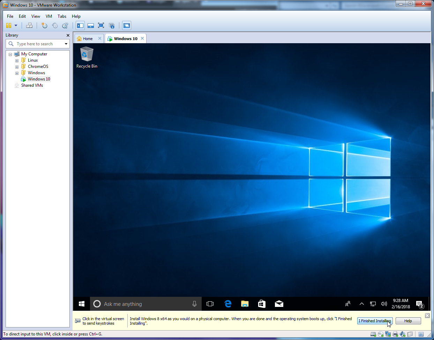Toggle the console view button
The width and height of the screenshot is (434, 340).
pyautogui.click(x=127, y=25)
